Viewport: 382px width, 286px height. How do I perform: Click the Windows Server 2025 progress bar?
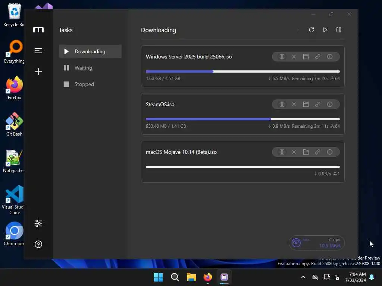click(x=242, y=71)
